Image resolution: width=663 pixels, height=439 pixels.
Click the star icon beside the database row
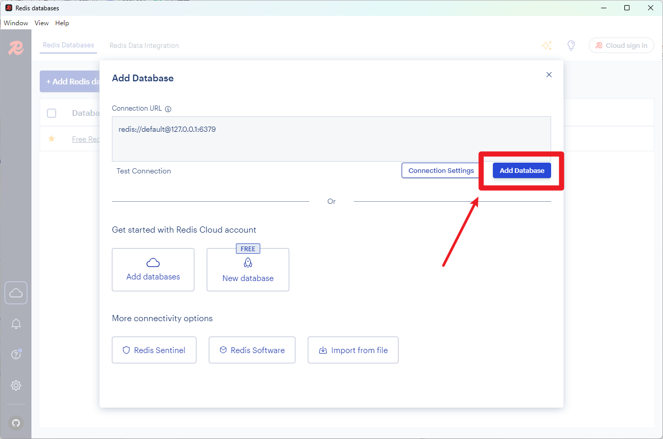click(x=52, y=139)
